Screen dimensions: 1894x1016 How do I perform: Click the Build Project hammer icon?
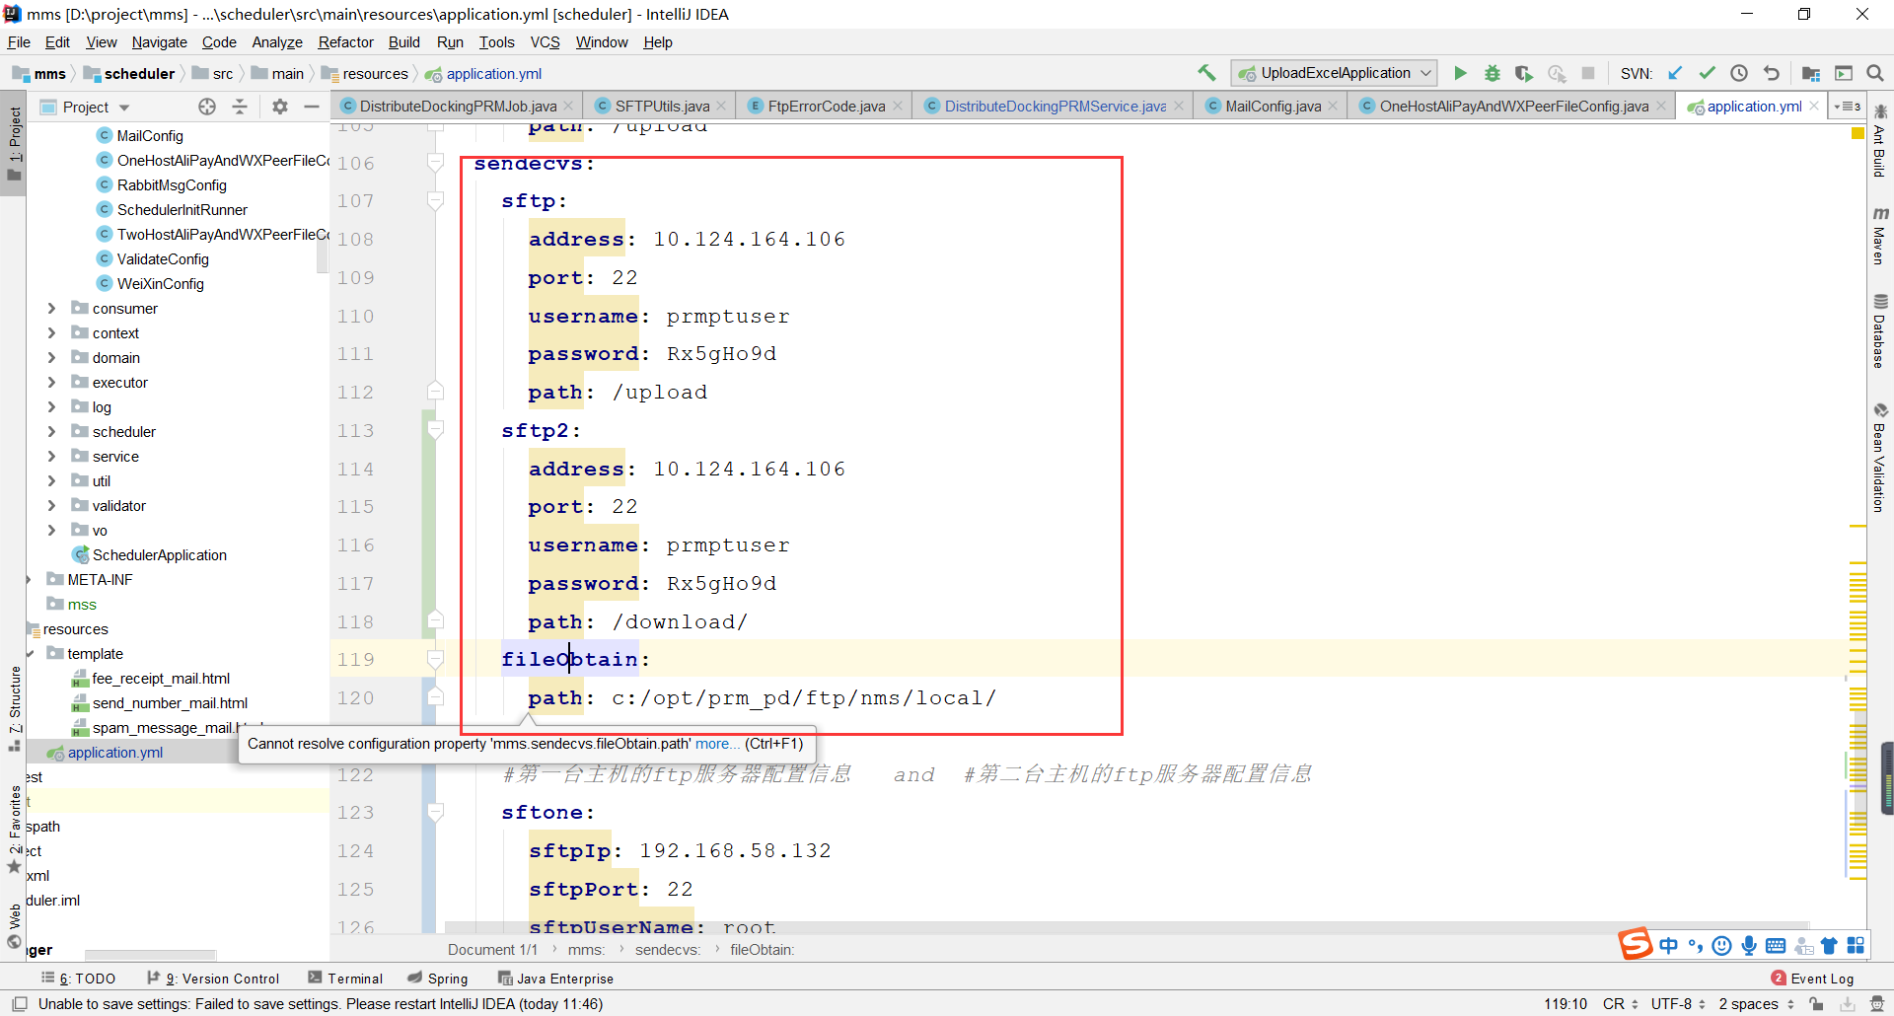click(1206, 73)
